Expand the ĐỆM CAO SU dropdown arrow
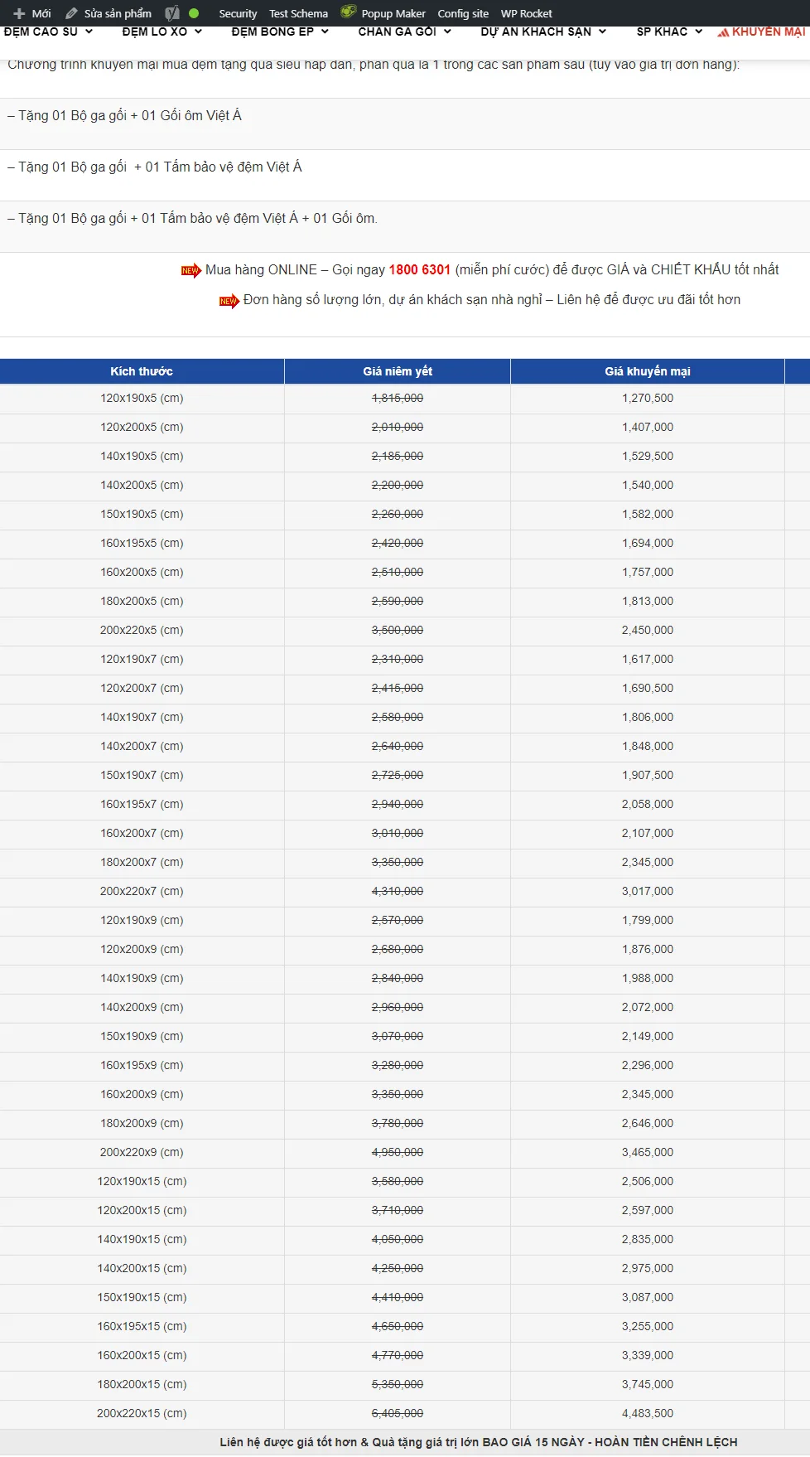This screenshot has height=1457, width=810. [89, 31]
